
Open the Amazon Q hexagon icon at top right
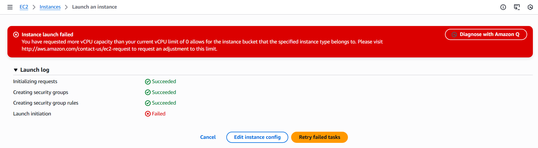530,7
